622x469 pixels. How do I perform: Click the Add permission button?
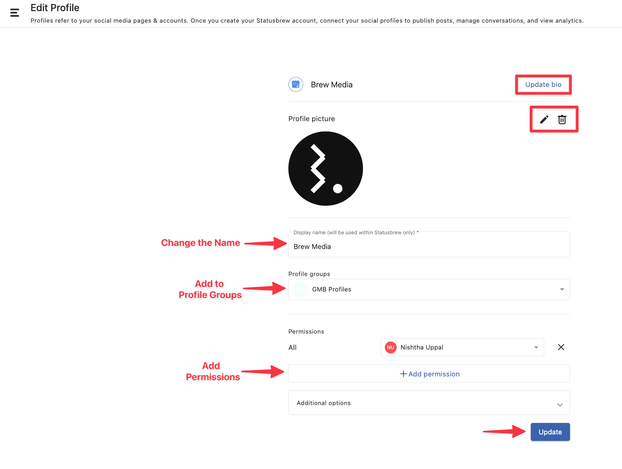coord(429,373)
